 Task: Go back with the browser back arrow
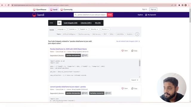pyautogui.click(x=2, y=5)
